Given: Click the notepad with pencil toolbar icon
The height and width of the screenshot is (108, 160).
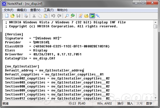Looking at the screenshot, I should (x=80, y=16).
